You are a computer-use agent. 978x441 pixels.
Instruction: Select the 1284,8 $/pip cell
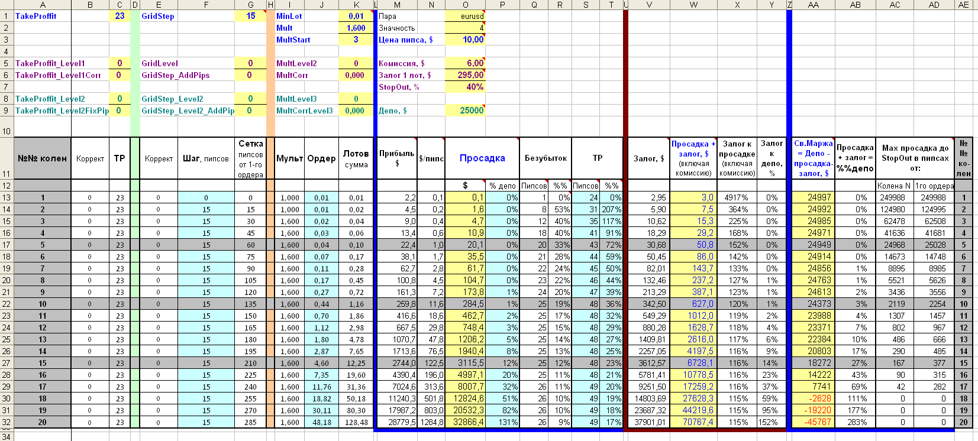(431, 422)
